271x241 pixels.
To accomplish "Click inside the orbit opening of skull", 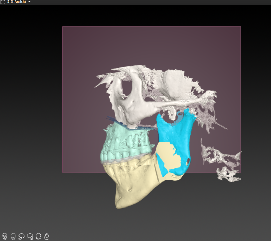I will pos(129,89).
